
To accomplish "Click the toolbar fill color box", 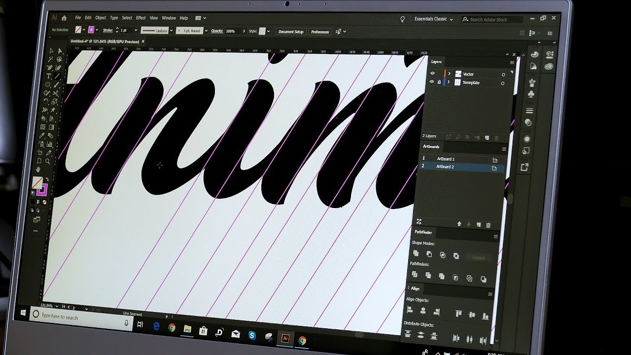I will pyautogui.click(x=37, y=182).
